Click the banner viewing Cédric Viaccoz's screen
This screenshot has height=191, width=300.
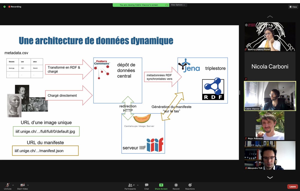tap(140, 5)
